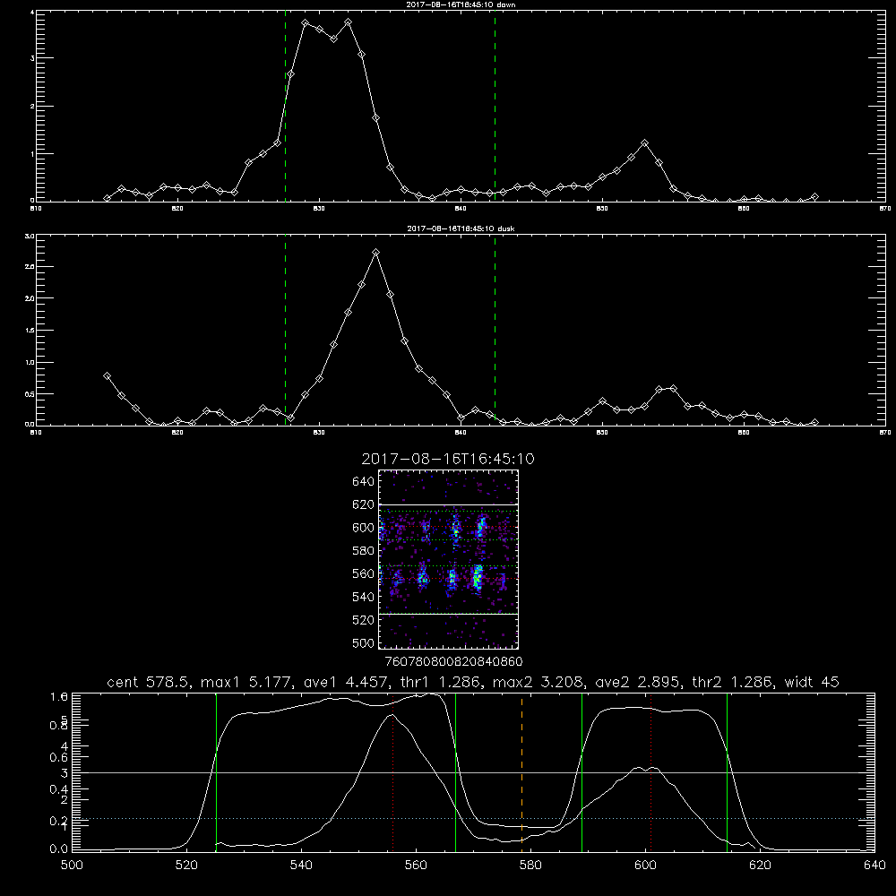Click the highest diamond marker in dusk plot

pos(375,253)
